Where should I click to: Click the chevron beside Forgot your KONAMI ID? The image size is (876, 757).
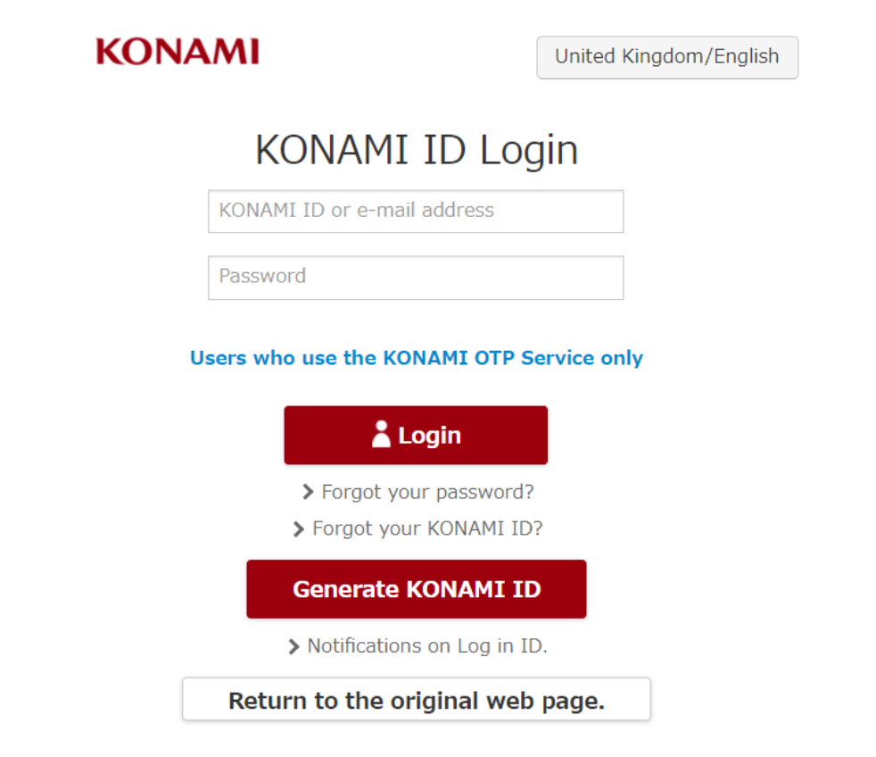pyautogui.click(x=299, y=528)
